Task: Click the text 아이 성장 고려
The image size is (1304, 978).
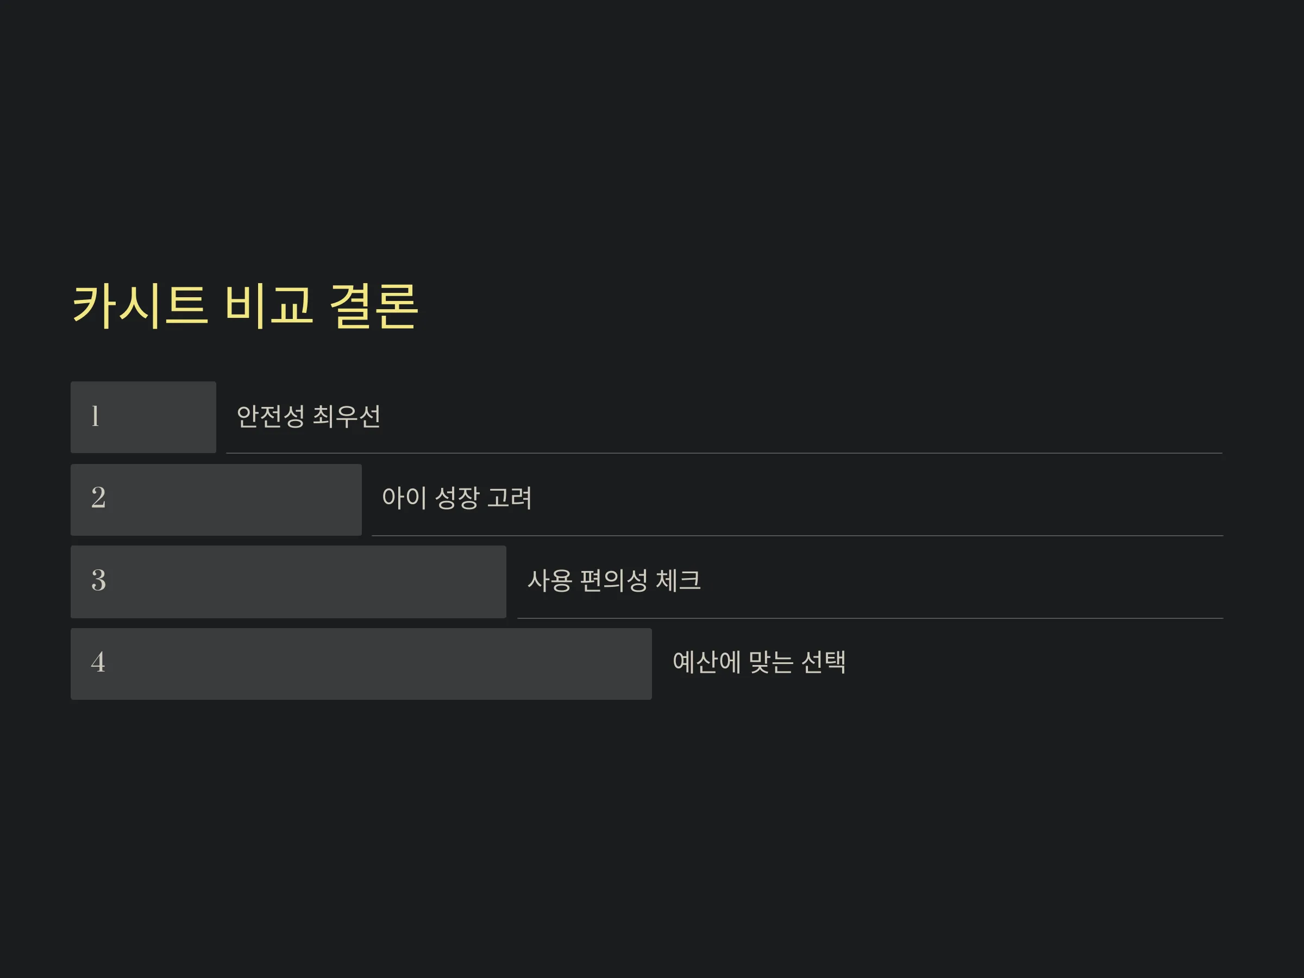Action: 457,498
